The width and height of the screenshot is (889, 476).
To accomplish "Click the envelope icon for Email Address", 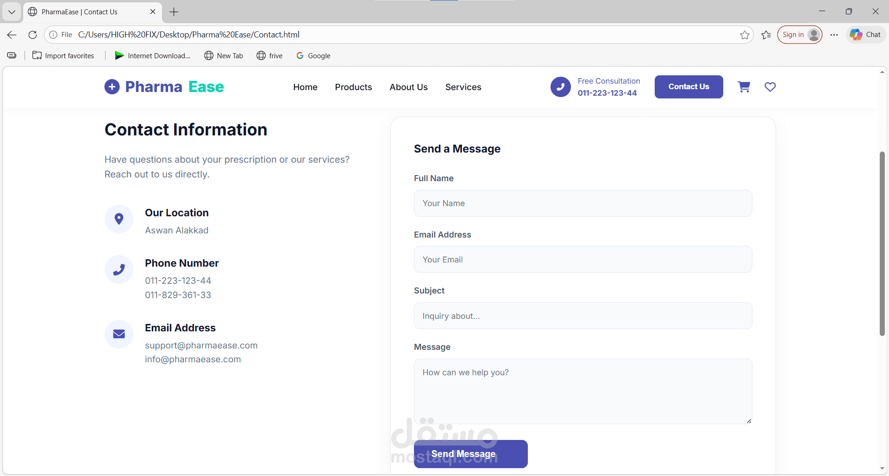I will [119, 334].
